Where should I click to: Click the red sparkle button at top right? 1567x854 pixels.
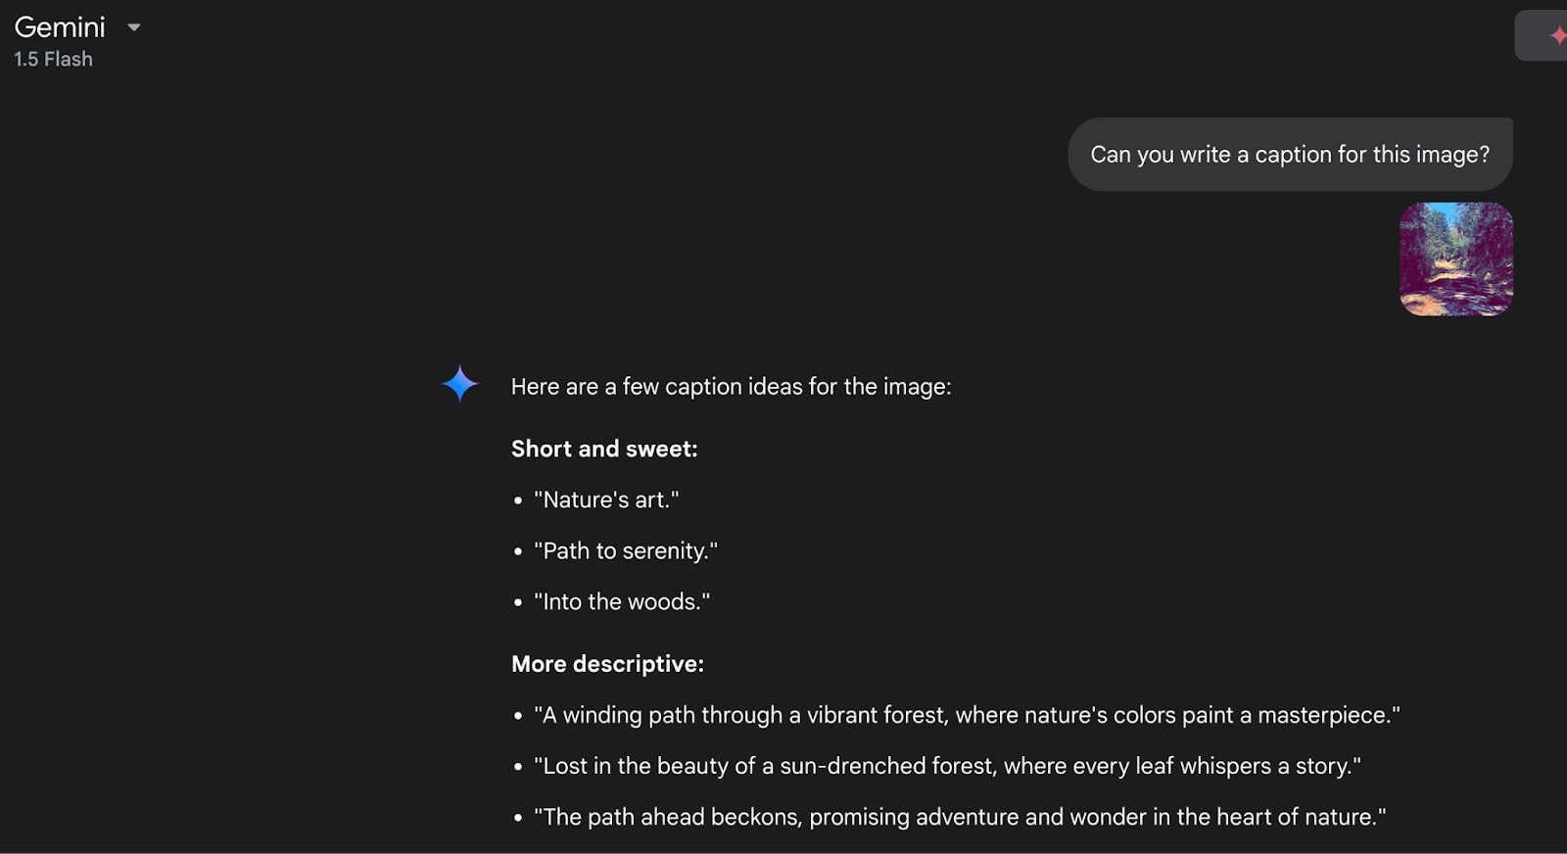1555,36
